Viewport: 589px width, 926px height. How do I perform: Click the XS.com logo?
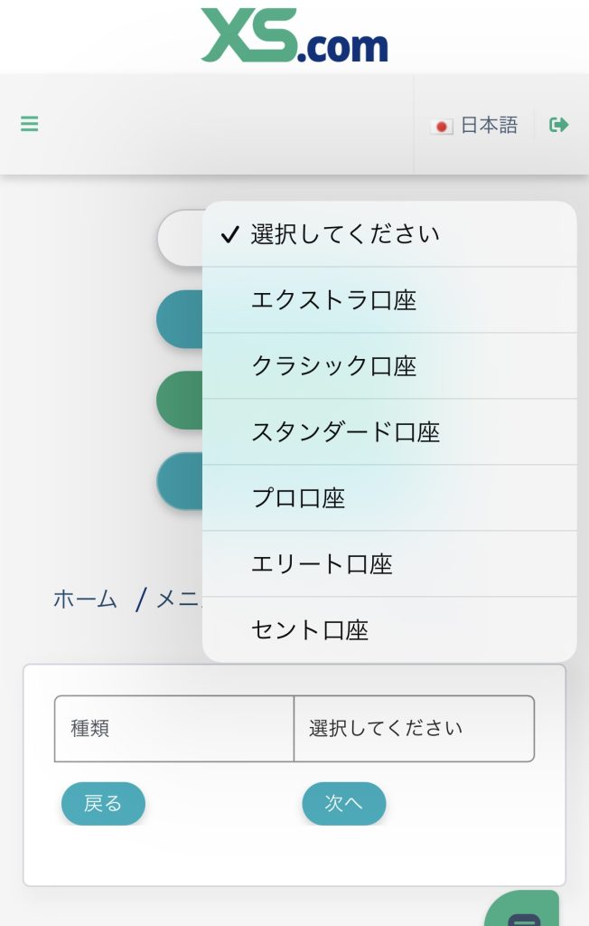294,36
